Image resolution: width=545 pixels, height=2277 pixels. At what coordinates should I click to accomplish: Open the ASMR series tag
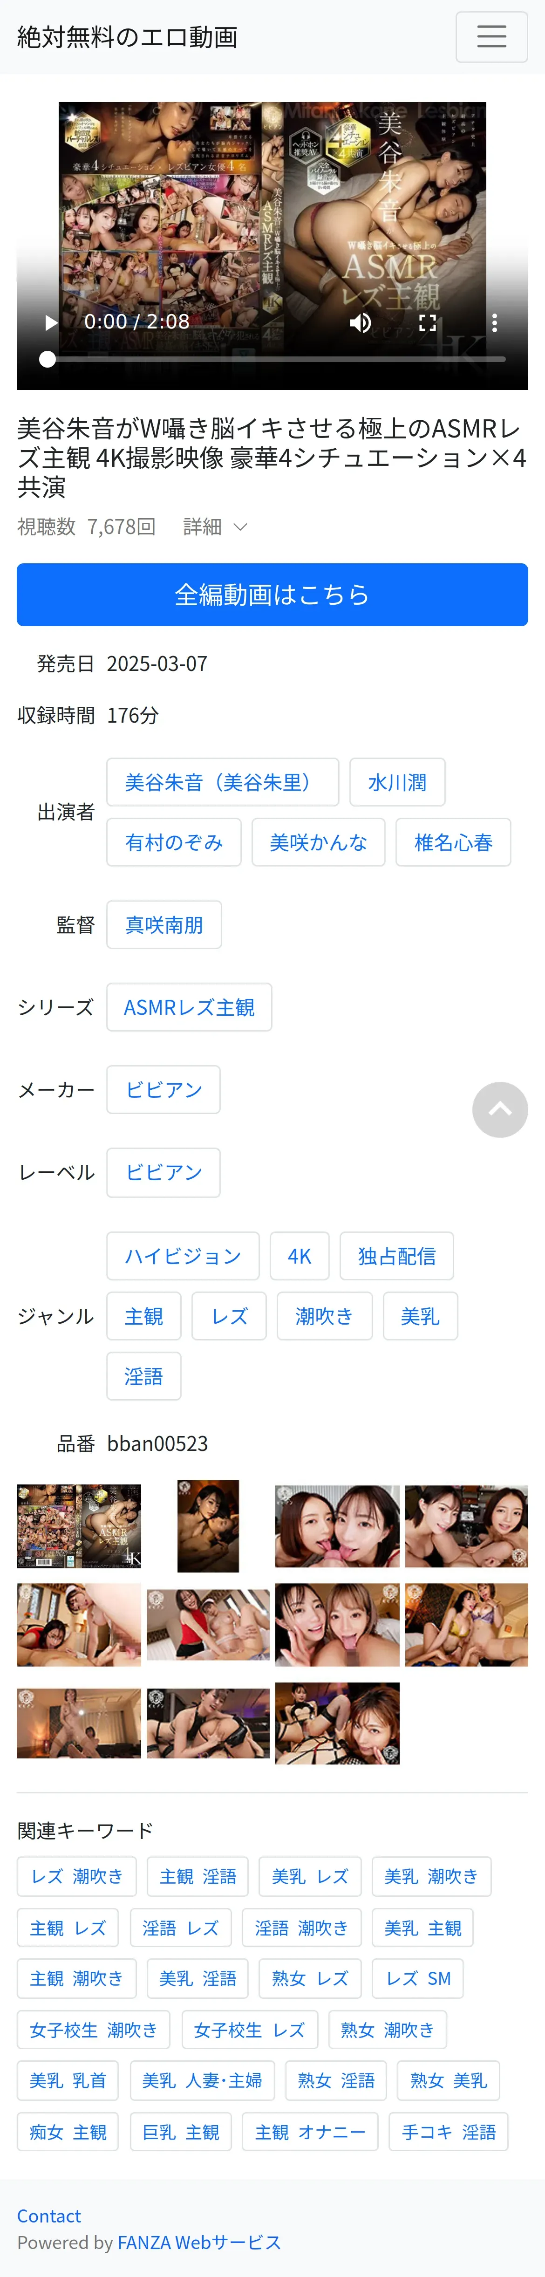point(189,1007)
